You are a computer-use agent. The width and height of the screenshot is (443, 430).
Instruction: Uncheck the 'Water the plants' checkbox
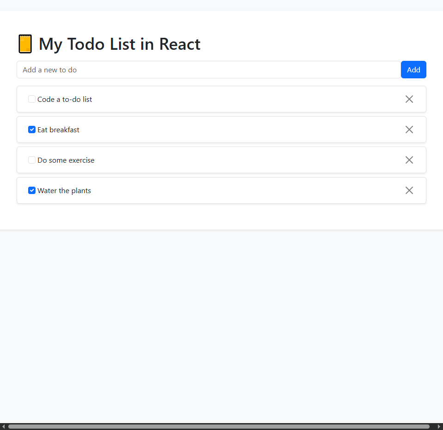(x=32, y=190)
